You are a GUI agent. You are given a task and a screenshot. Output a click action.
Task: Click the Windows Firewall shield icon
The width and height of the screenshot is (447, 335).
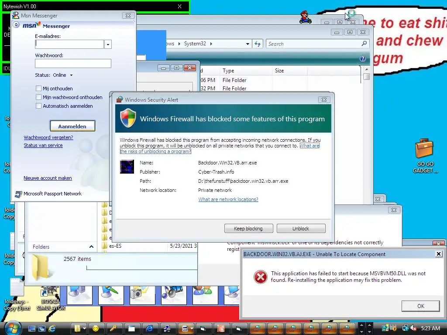tap(128, 118)
